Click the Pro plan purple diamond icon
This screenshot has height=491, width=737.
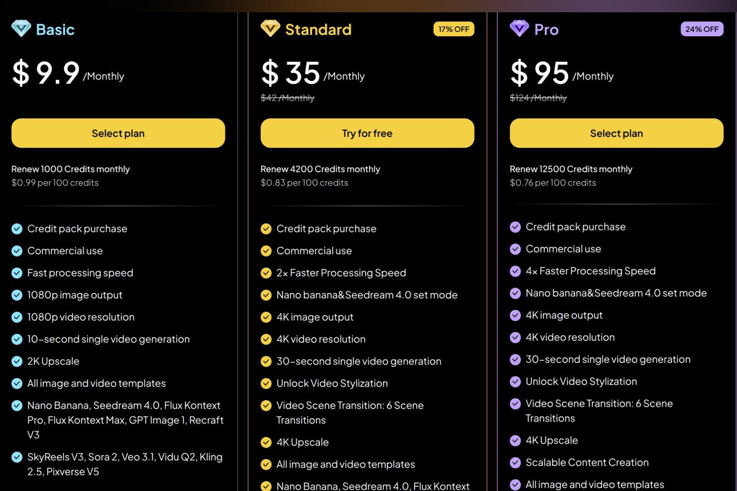click(518, 29)
